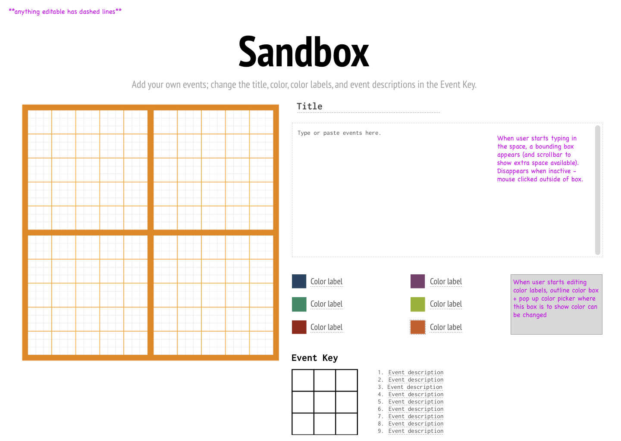Screen dimensions: 621x441
Task: Click the dark red color swatch
Action: [299, 327]
